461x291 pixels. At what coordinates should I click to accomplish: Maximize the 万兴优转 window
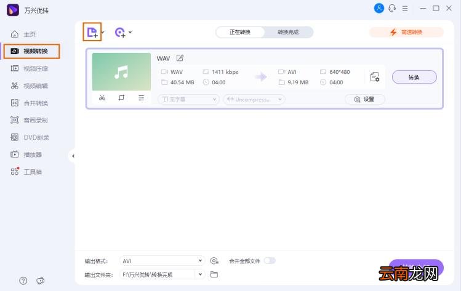tap(436, 9)
